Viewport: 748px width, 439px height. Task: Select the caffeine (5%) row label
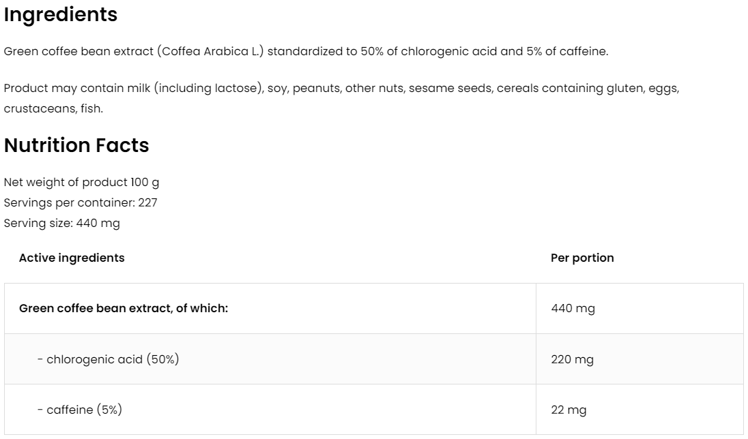coord(80,410)
